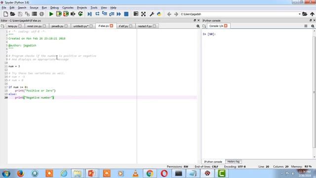Browse for a working directory

tap(305, 14)
